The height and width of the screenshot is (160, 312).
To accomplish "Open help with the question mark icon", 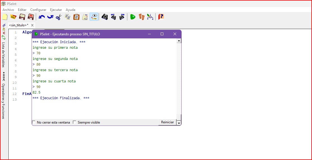I will coord(161,17).
